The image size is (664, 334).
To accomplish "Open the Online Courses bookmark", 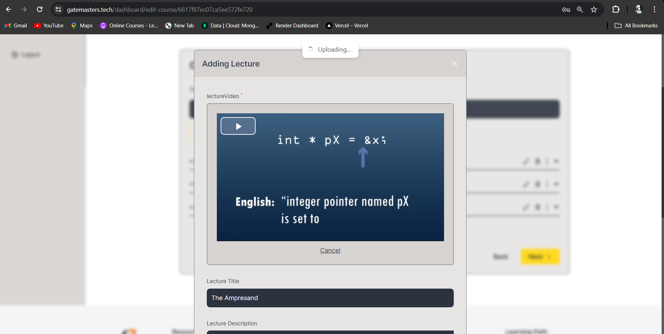I will (129, 25).
